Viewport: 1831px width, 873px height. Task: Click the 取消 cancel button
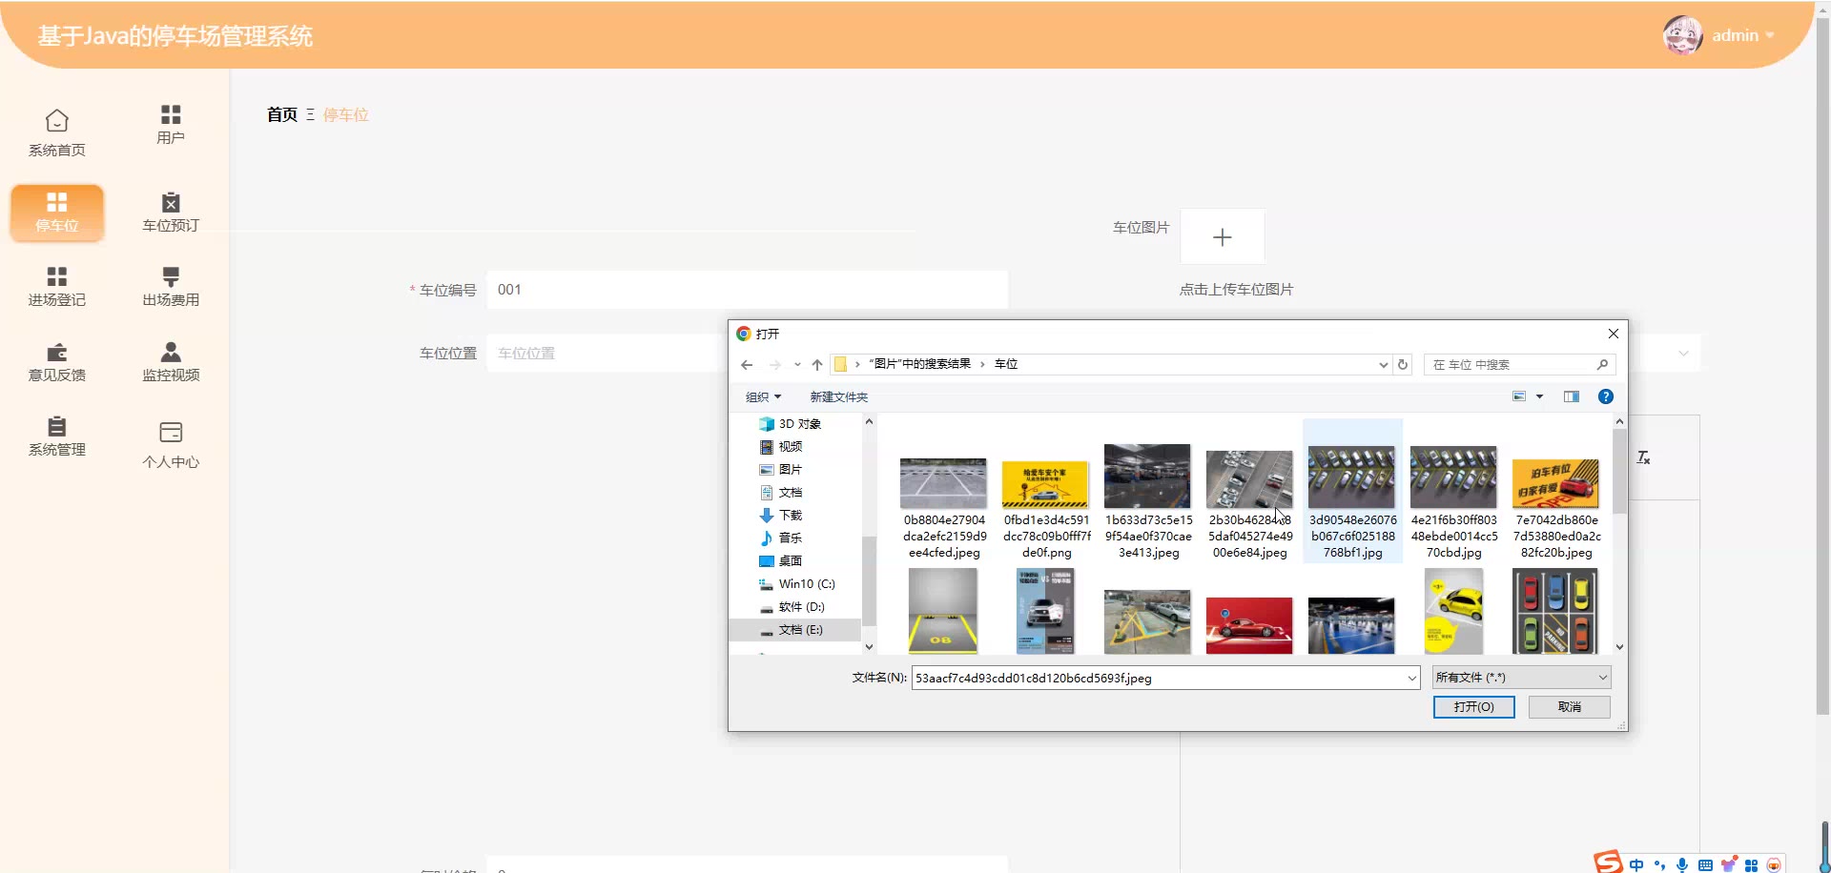1569,706
